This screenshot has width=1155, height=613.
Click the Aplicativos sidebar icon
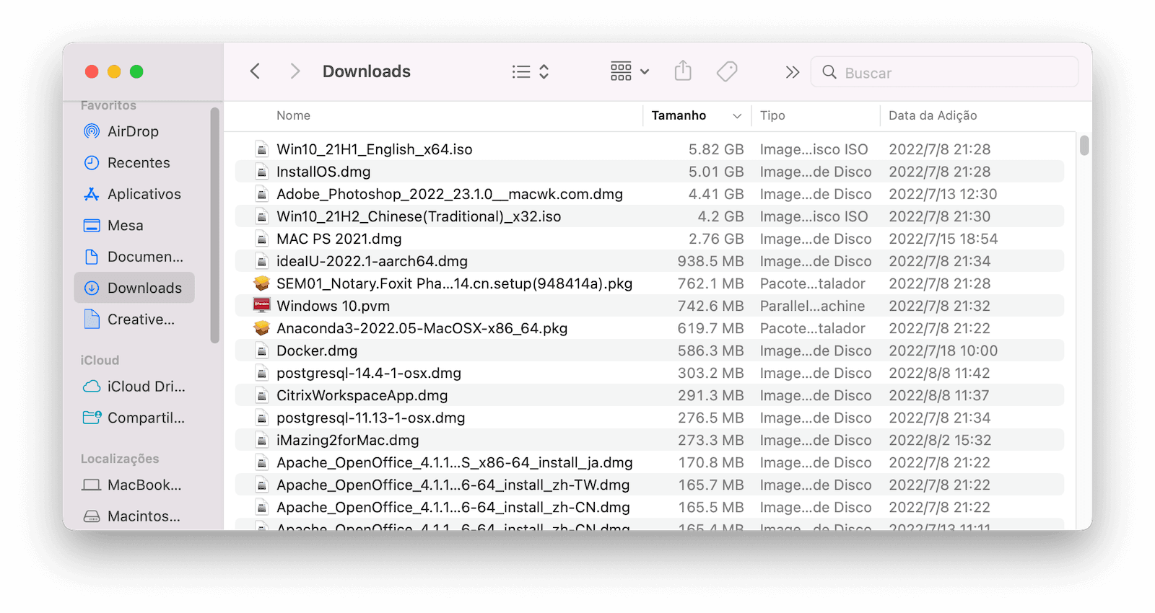click(x=92, y=194)
